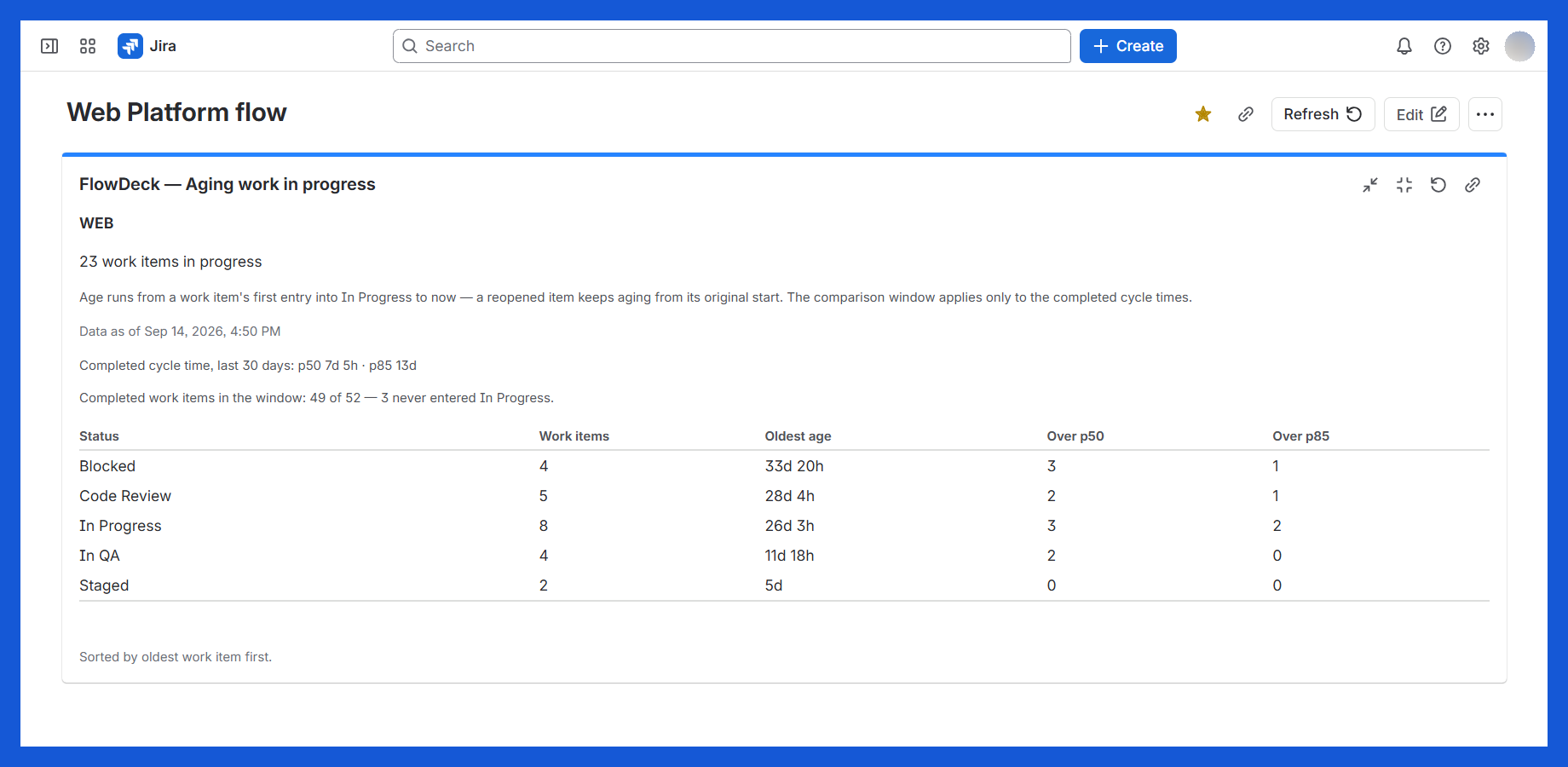Viewport: 1568px width, 767px height.
Task: Click the Data as of timestamp
Action: pyautogui.click(x=180, y=332)
